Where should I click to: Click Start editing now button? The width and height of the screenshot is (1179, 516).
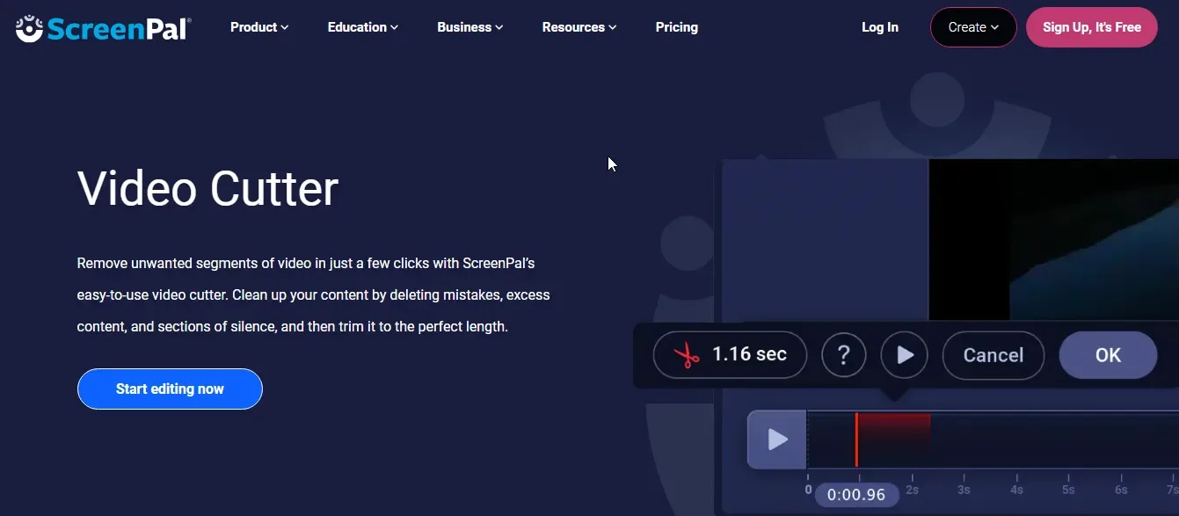coord(170,389)
